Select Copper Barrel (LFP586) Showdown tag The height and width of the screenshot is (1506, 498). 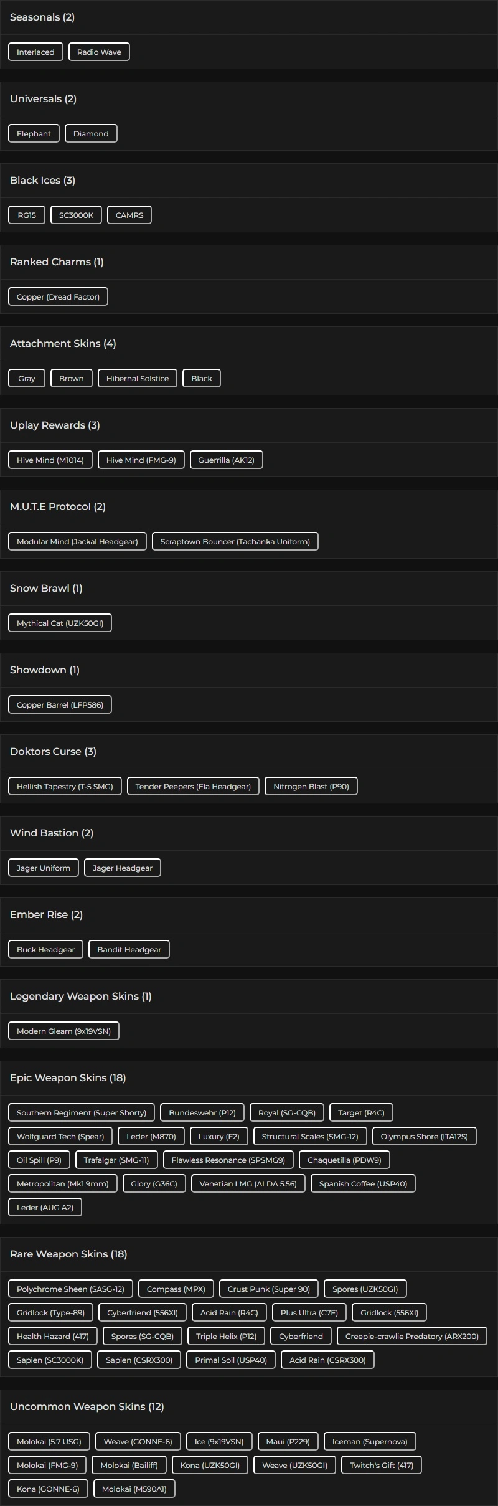click(60, 705)
